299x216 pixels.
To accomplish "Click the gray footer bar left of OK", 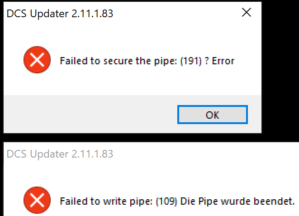I will 90,114.
